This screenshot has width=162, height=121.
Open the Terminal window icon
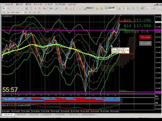click(x=75, y=8)
